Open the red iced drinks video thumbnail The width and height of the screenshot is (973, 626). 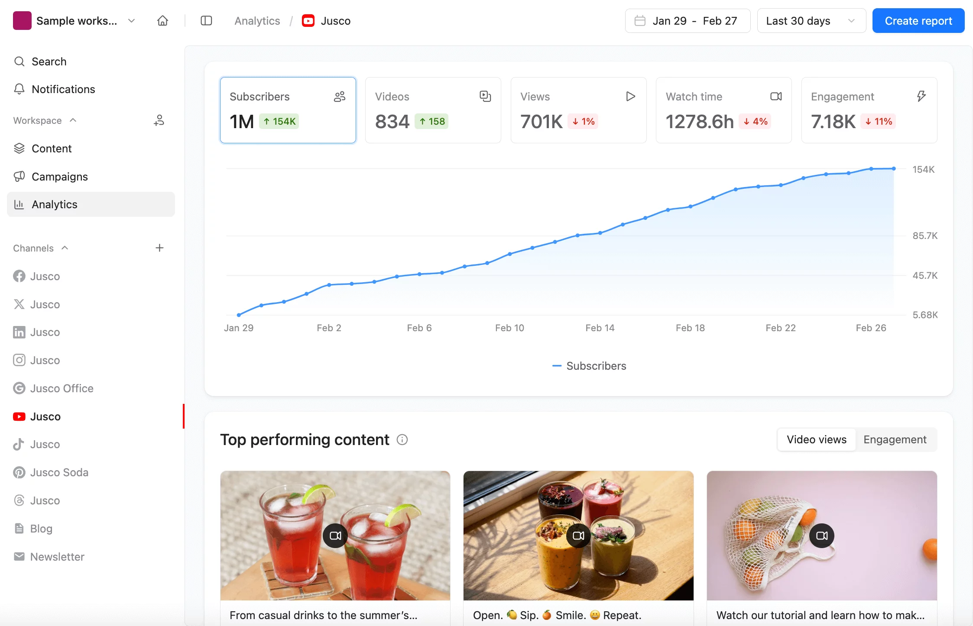[335, 536]
